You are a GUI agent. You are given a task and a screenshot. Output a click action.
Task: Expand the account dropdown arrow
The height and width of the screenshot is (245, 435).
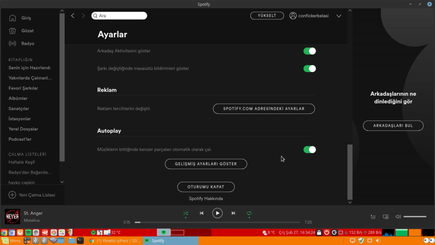[x=339, y=16]
